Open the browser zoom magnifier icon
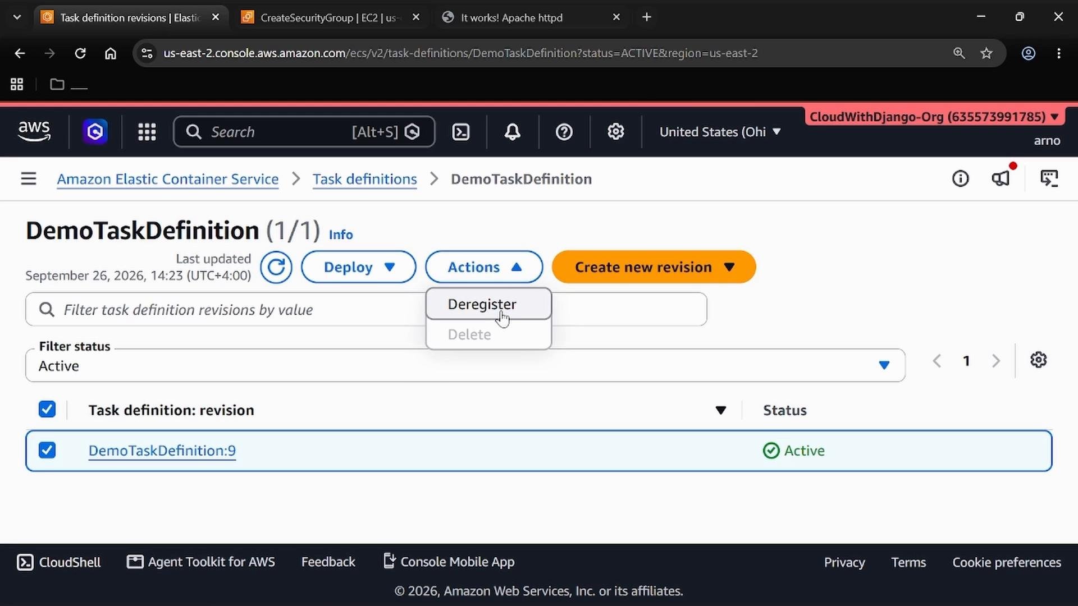The height and width of the screenshot is (606, 1078). [x=959, y=53]
